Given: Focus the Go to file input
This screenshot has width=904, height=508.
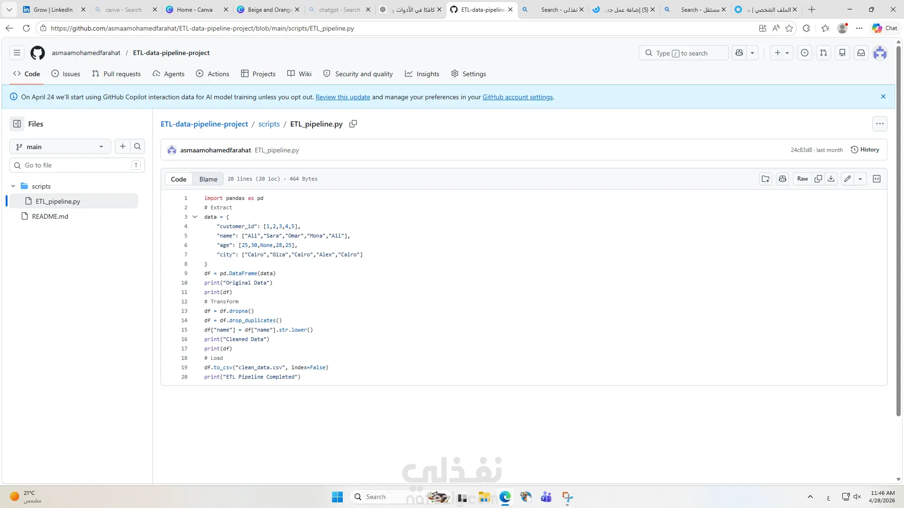Looking at the screenshot, I should 77,165.
